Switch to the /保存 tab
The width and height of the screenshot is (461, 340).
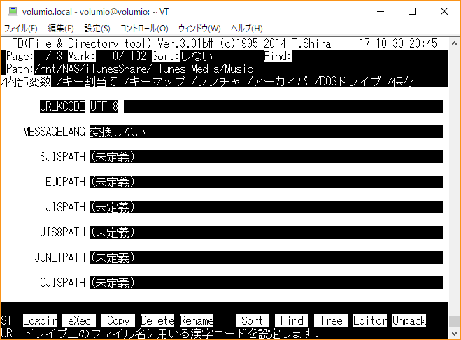pos(401,81)
